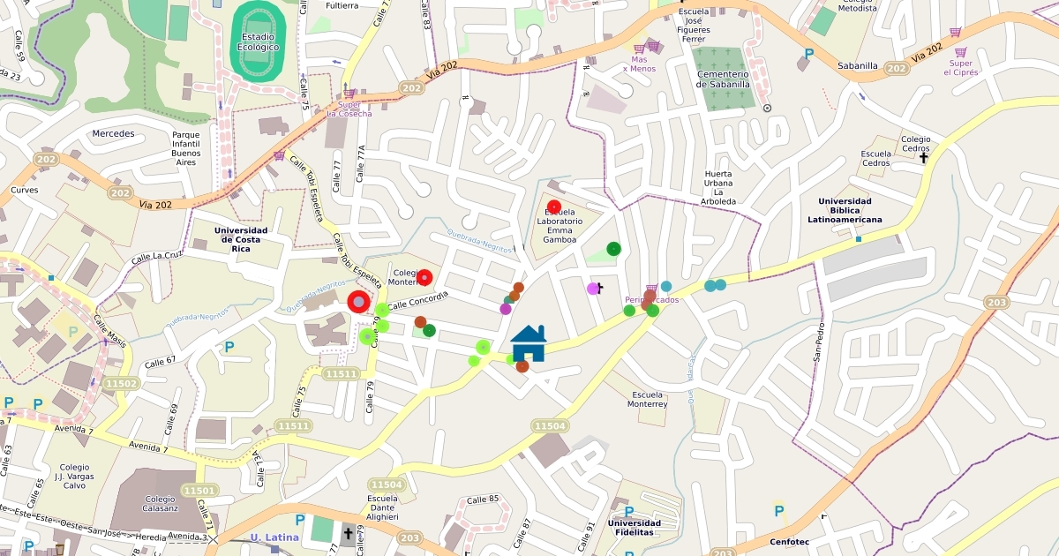Viewport: 1059px width, 556px height.
Task: Click the 11501 route shield
Action: (198, 490)
